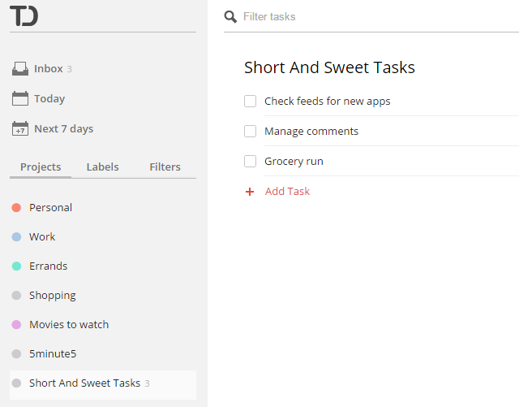Click the Today calendar icon
Image resolution: width=519 pixels, height=407 pixels.
coord(20,99)
